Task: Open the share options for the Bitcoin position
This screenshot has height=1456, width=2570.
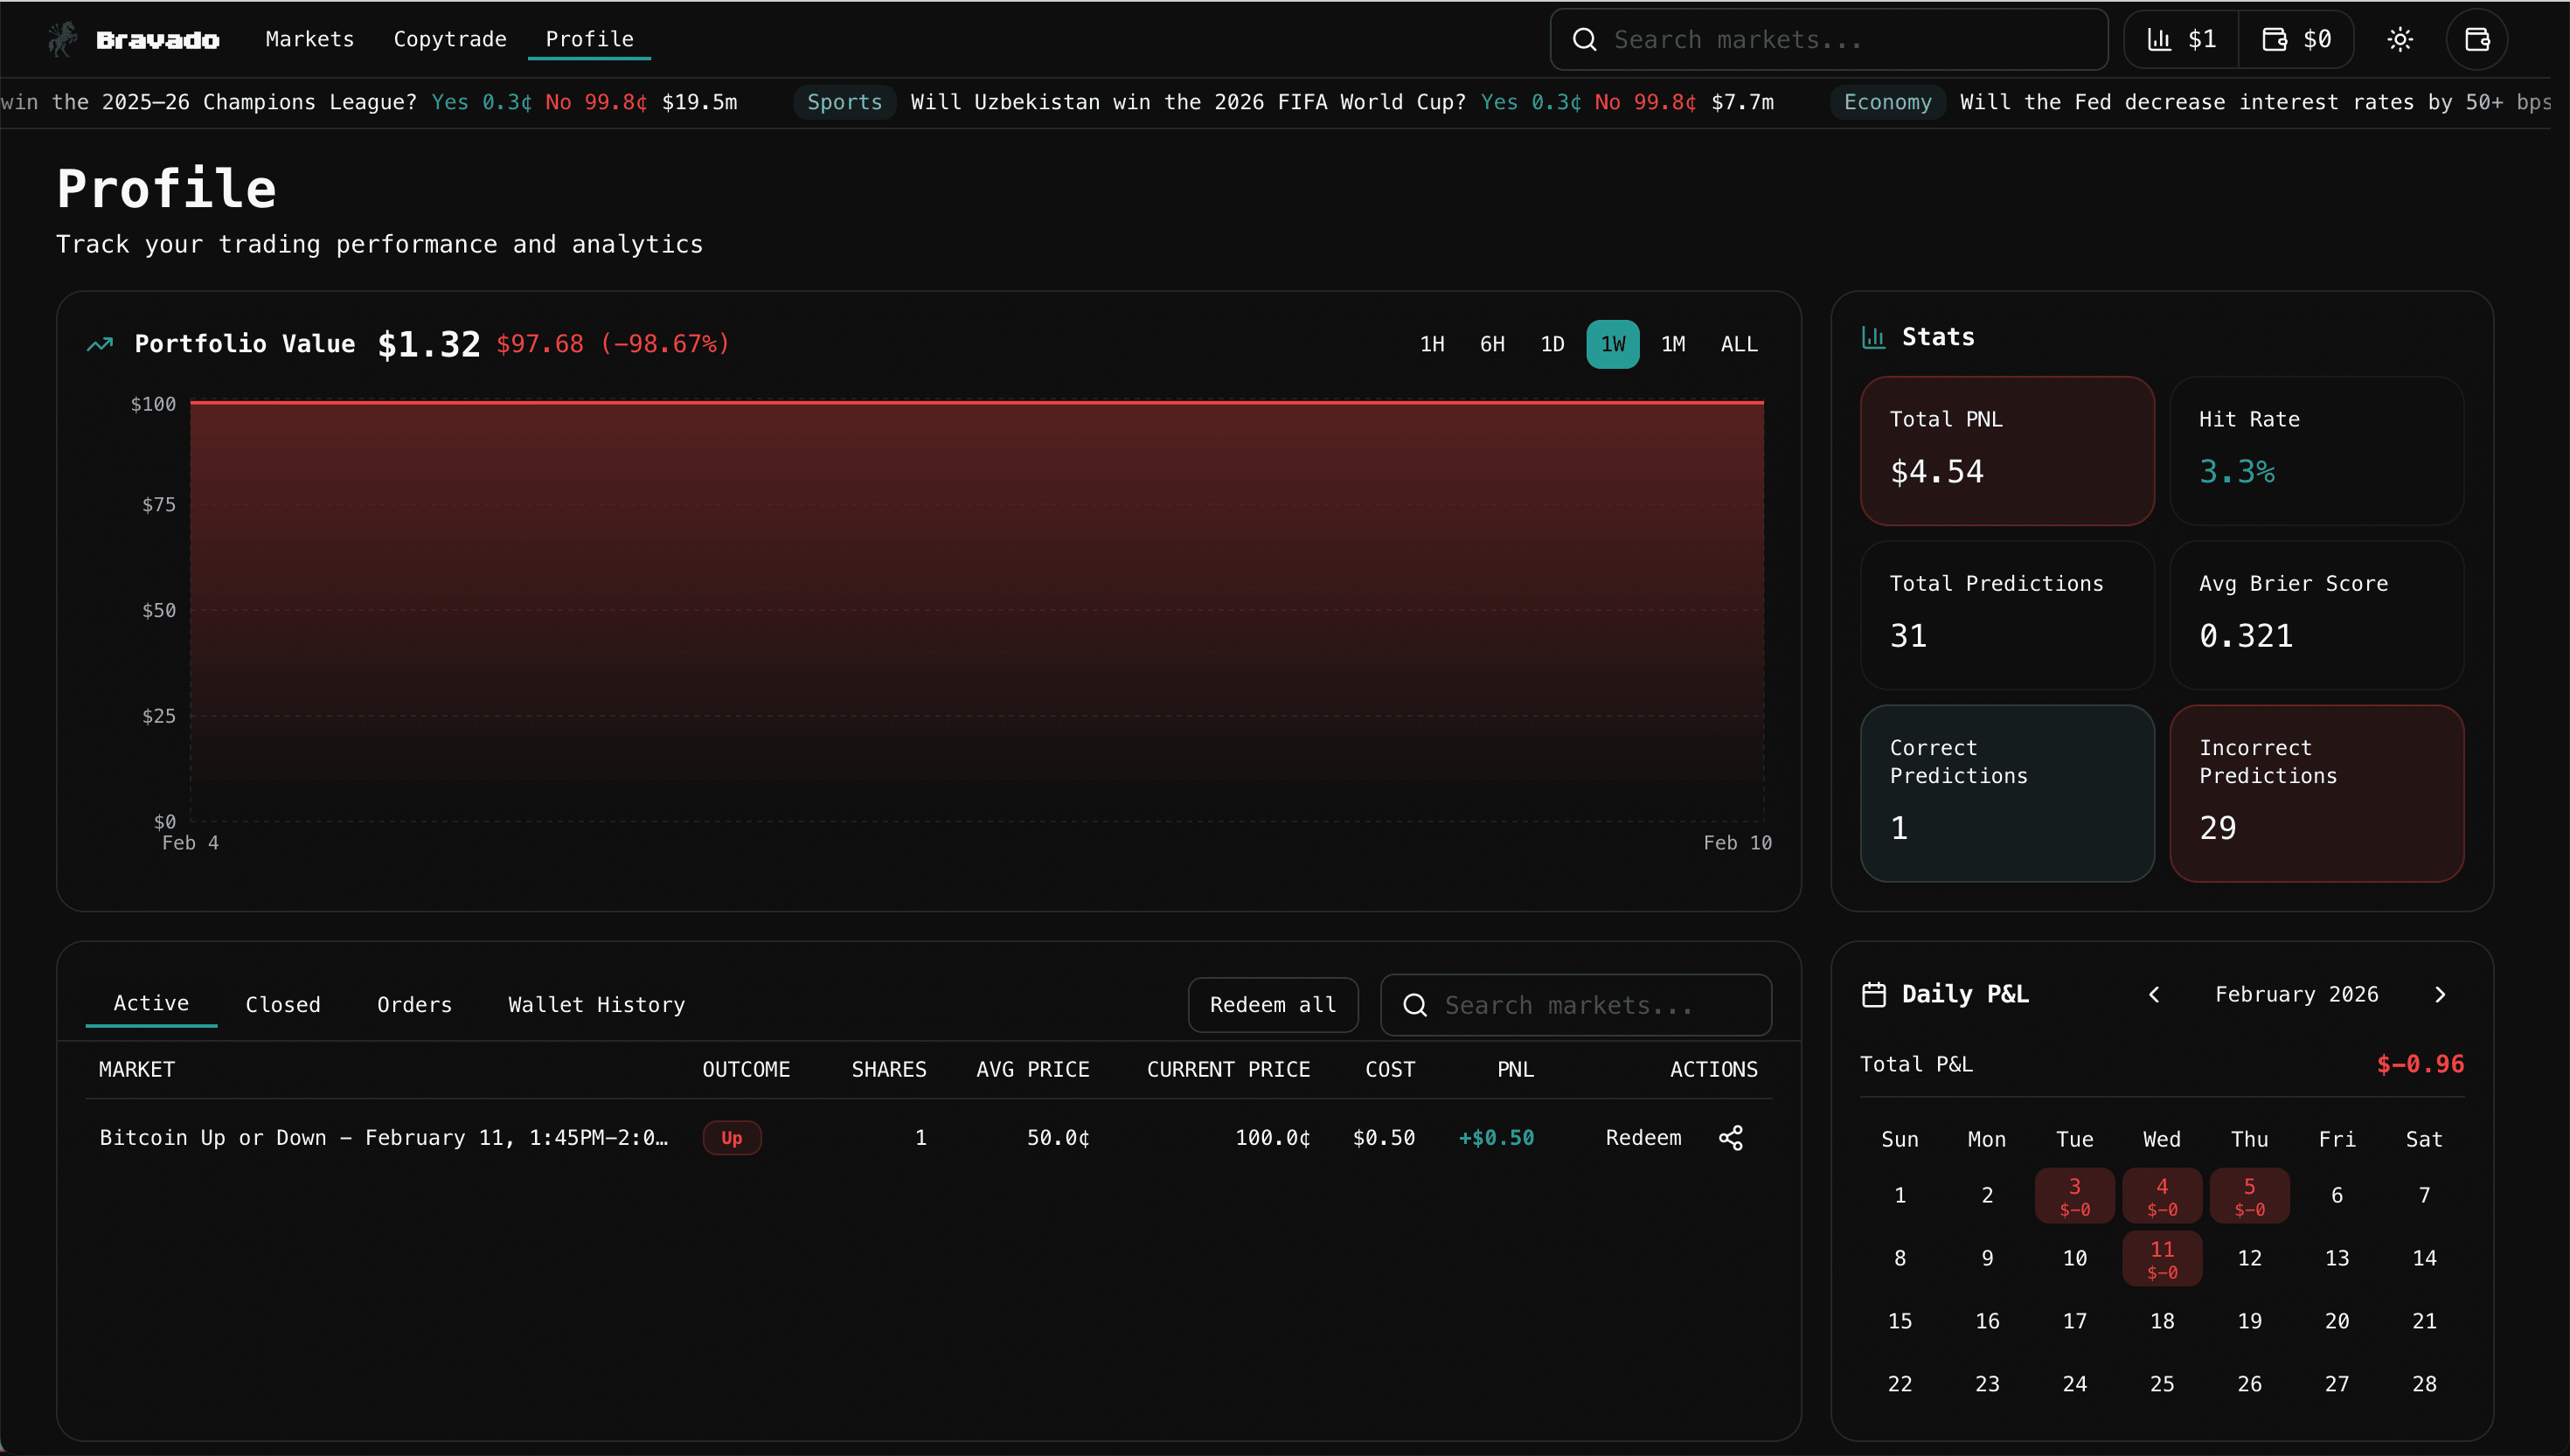Action: point(1731,1137)
